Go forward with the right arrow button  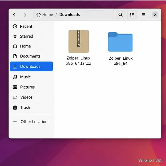[x=25, y=15]
